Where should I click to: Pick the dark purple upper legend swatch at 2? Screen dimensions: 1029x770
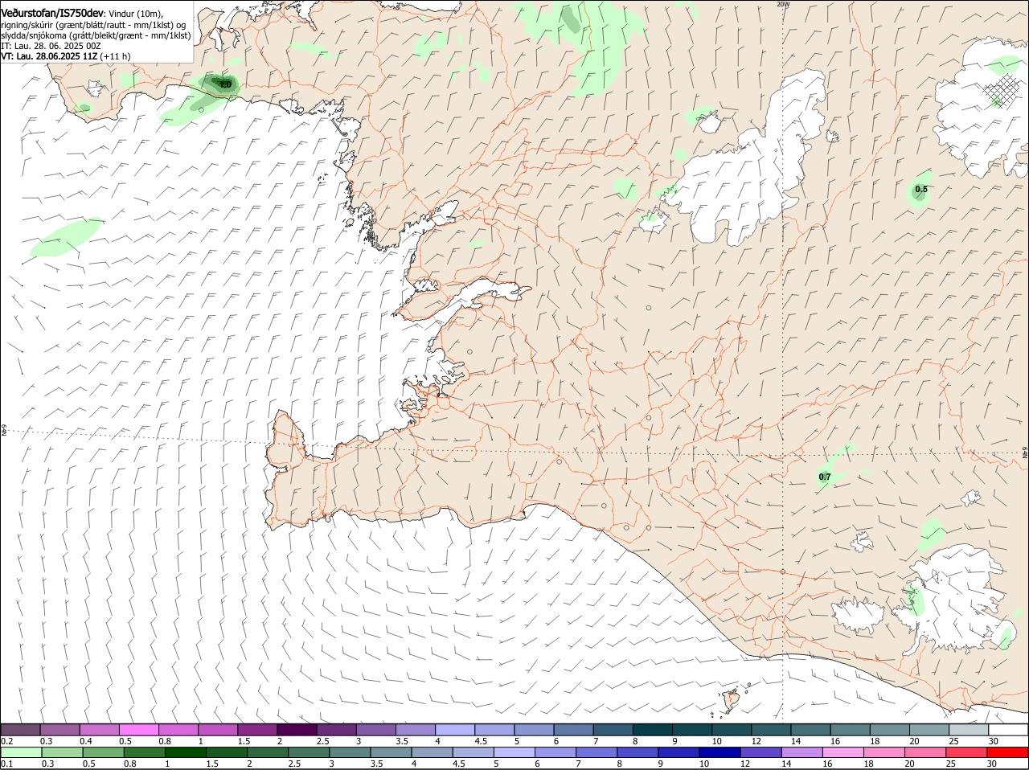pyautogui.click(x=297, y=730)
